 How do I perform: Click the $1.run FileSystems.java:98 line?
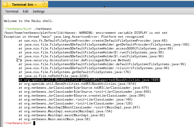point(91,52)
